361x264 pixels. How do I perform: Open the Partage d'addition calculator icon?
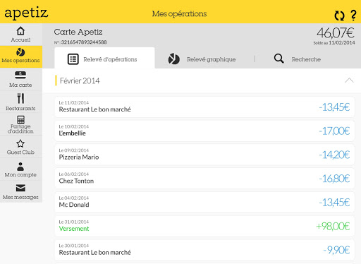click(20, 119)
